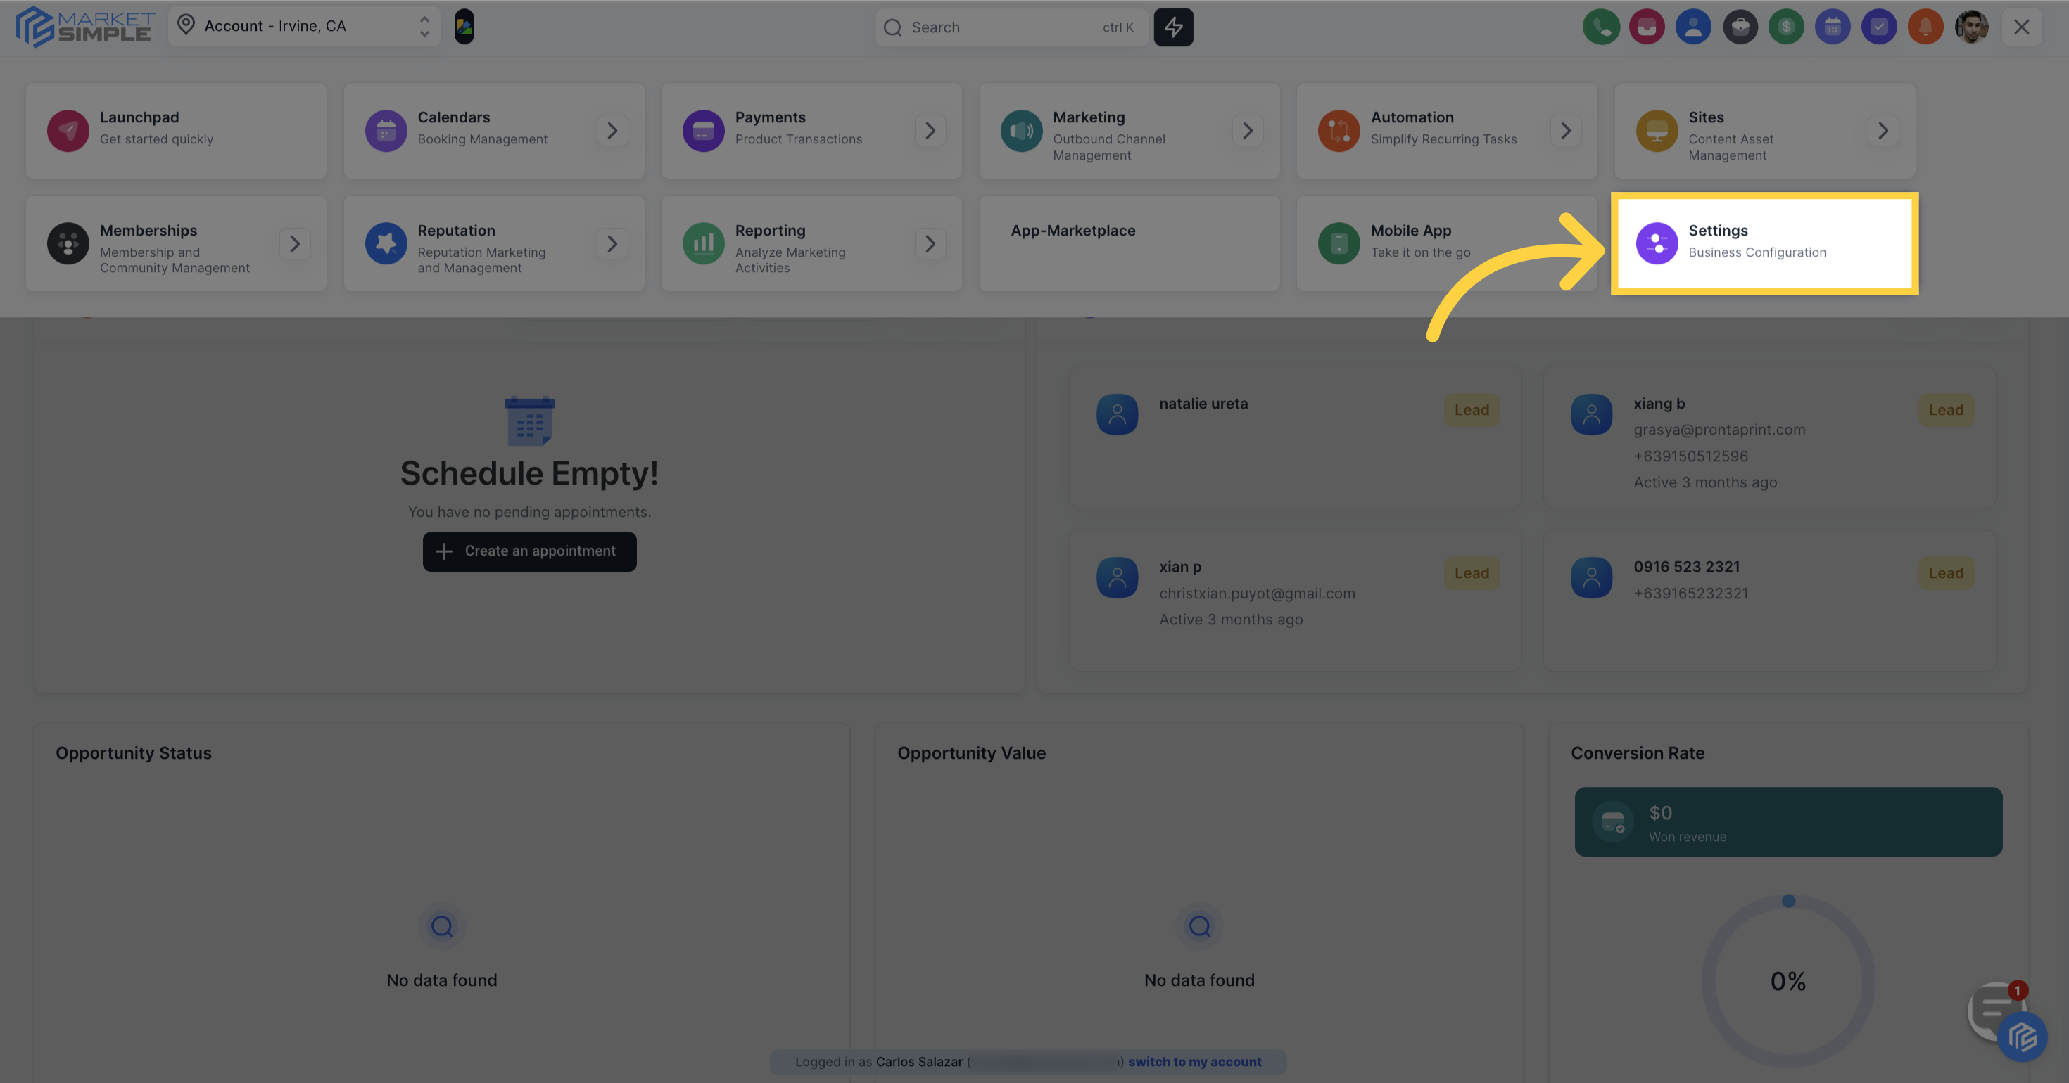Viewport: 2069px width, 1083px height.
Task: Select the Launchpad menu card
Action: click(x=176, y=130)
